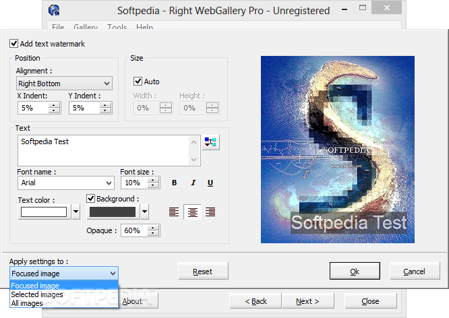Click the text box scroll down arrow
The image size is (449, 318).
click(194, 160)
